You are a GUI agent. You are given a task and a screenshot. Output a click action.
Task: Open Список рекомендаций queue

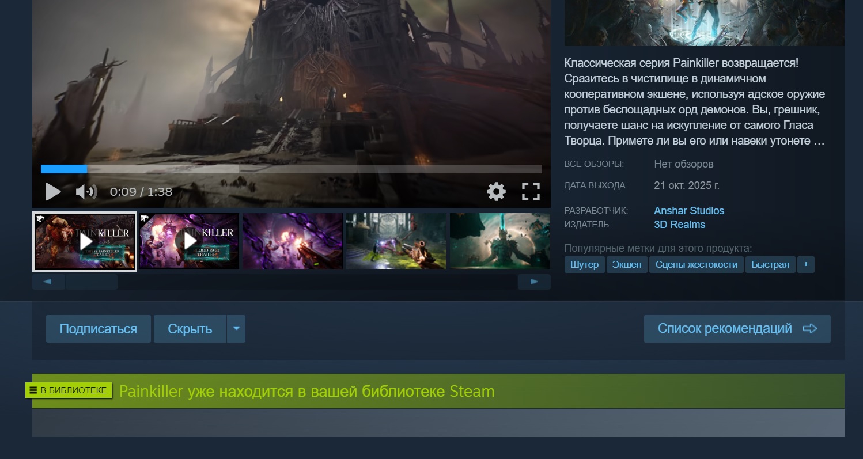click(x=737, y=329)
